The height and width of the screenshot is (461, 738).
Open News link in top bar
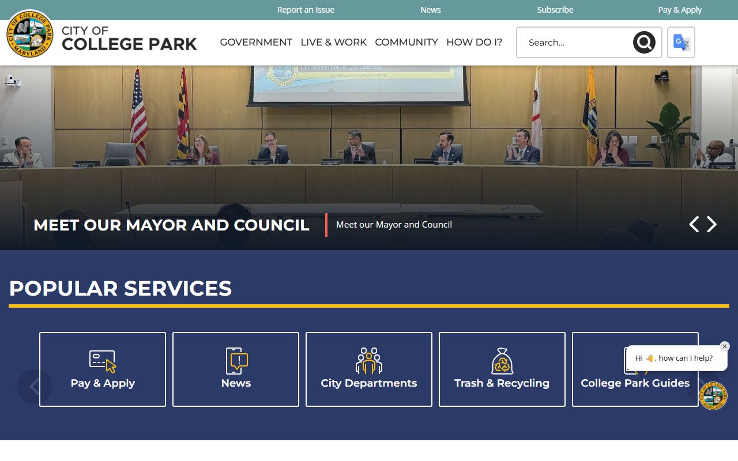tap(430, 10)
